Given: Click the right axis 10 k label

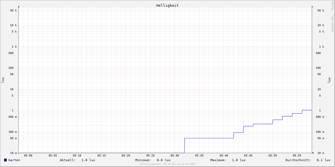Looking at the screenshot, I should 321,25.
